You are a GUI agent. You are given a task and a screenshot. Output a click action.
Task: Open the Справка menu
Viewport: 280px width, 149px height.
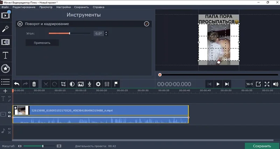(x=99, y=7)
